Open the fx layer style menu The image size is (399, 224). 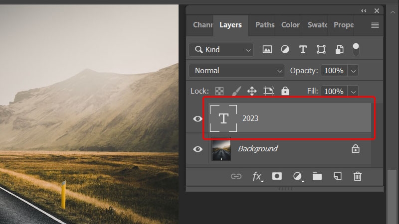coord(257,177)
